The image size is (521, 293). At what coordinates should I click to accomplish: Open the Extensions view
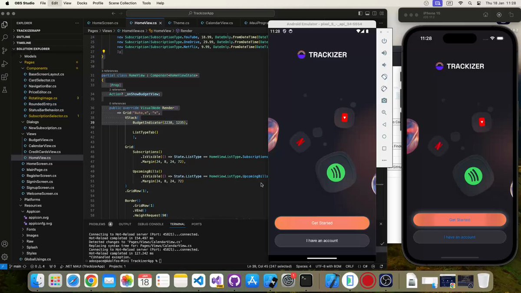[x=5, y=77]
